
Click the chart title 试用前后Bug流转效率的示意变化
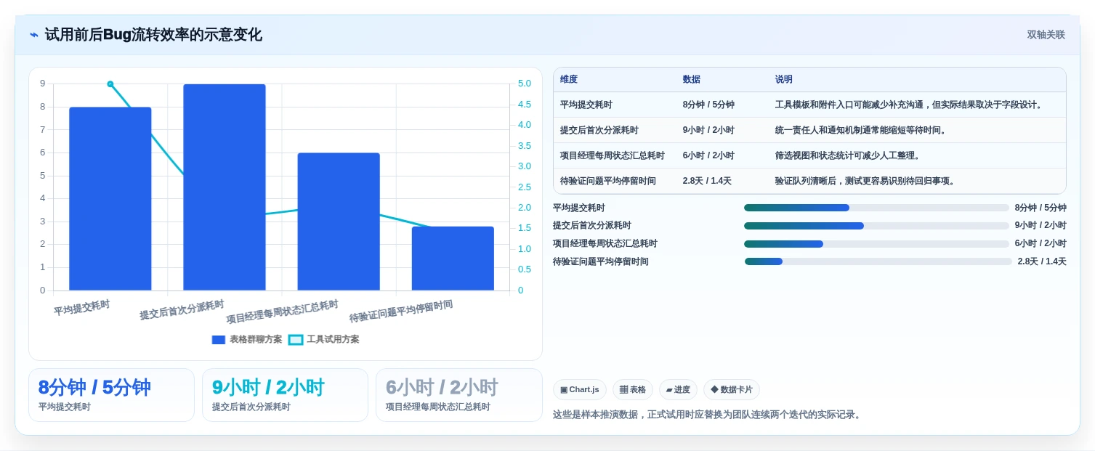153,35
